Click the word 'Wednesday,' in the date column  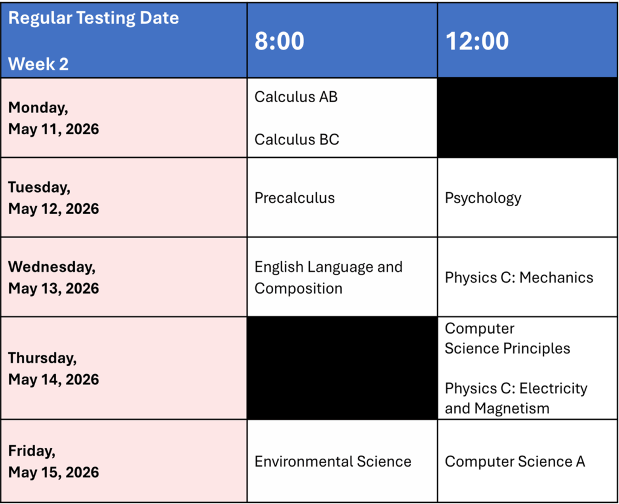pos(51,267)
